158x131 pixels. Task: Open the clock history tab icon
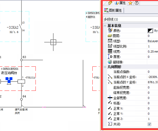tap(137, 3)
